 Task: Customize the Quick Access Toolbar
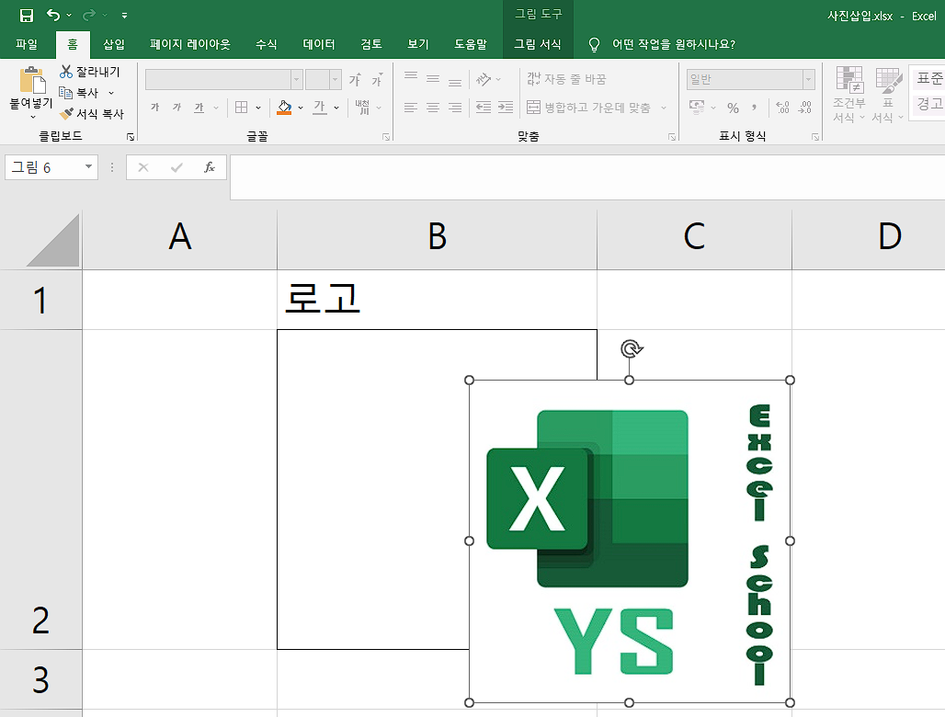(x=124, y=15)
